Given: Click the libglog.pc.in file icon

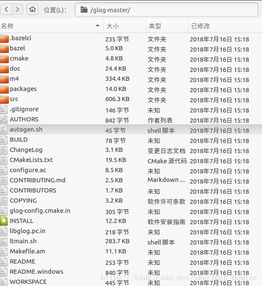Looking at the screenshot, I should coord(4,231).
